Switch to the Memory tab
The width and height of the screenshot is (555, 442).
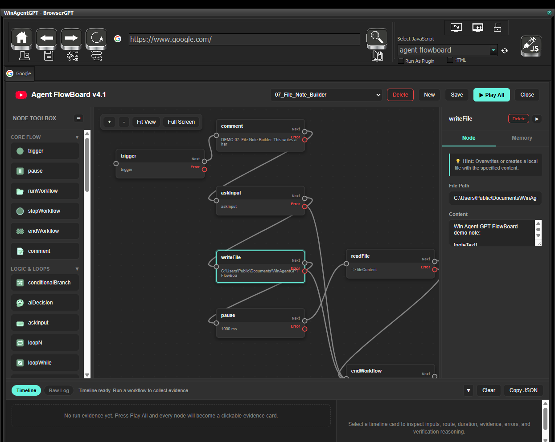tap(522, 138)
